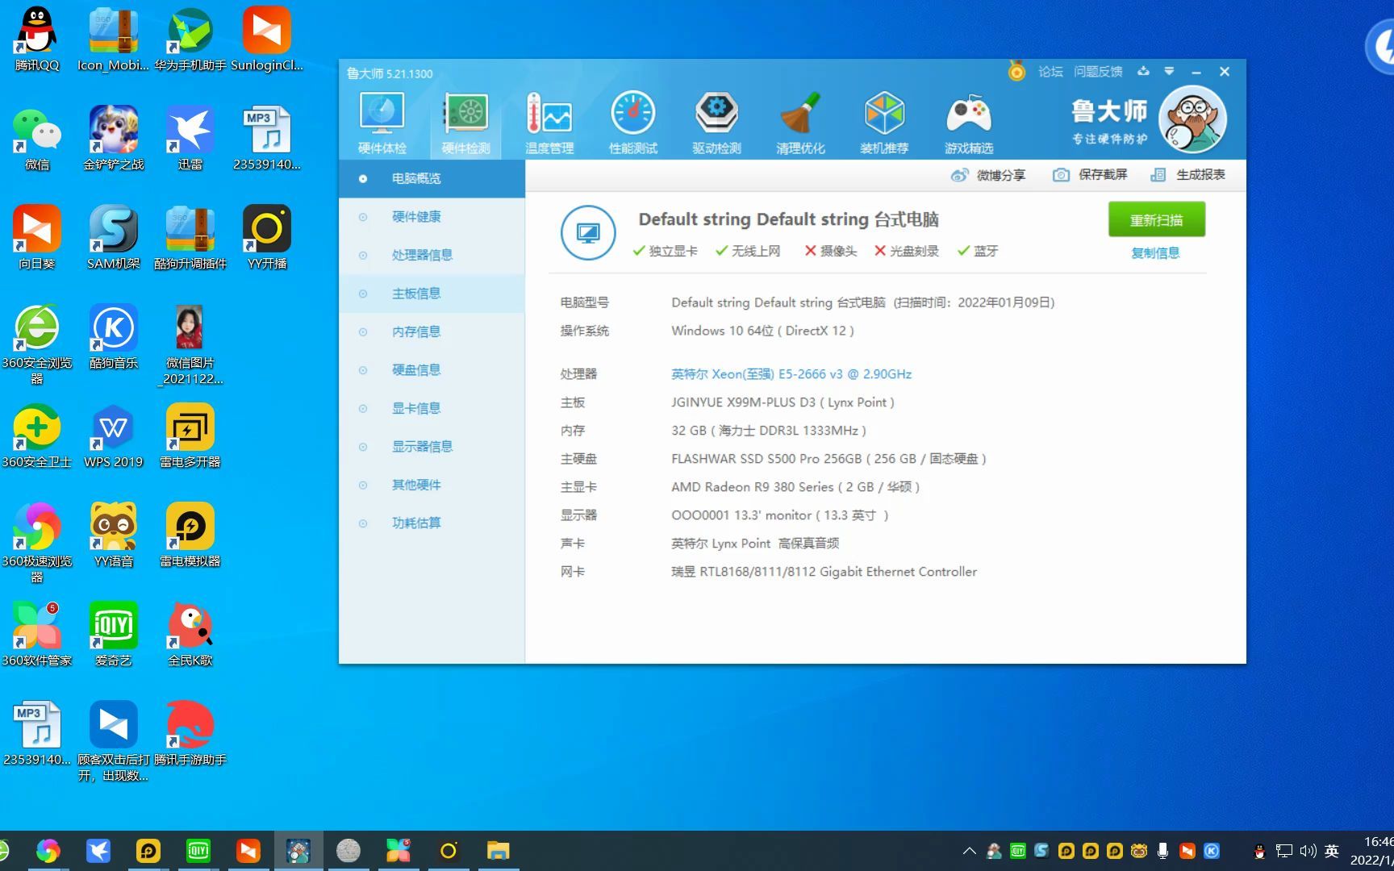
Task: Click the graphics card text AMD Radeon R9 380
Action: coord(795,487)
